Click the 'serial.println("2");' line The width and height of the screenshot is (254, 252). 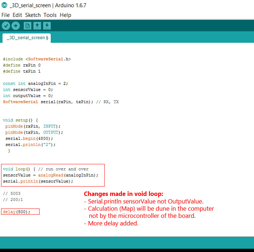pyautogui.click(x=30, y=145)
